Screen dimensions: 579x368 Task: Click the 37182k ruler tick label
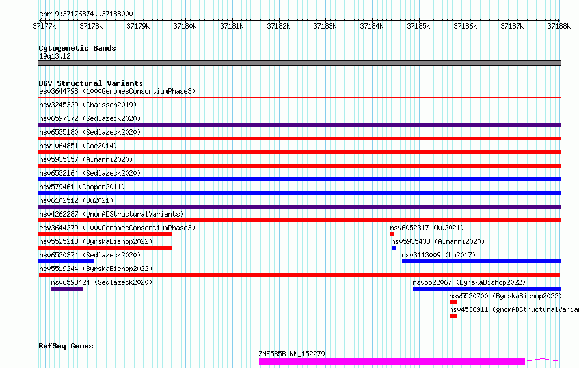pos(278,26)
